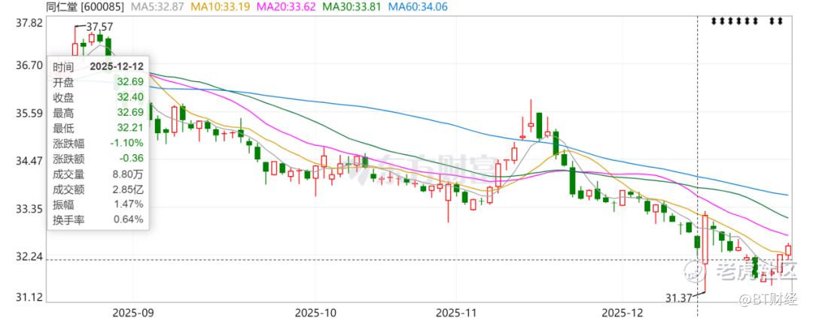Click the 涨跌额 -0.36 tooltip row
This screenshot has width=813, height=318.
[x=98, y=159]
